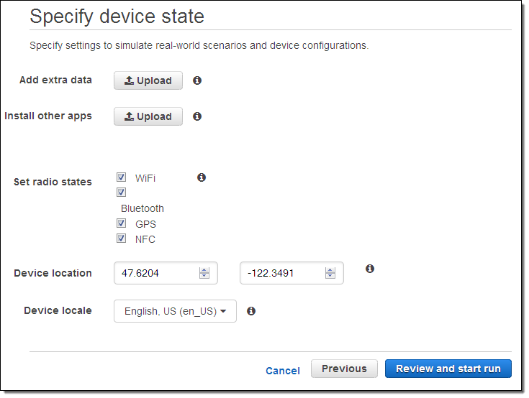
Task: Decrease latitude with the down stepper arrow
Action: point(204,277)
